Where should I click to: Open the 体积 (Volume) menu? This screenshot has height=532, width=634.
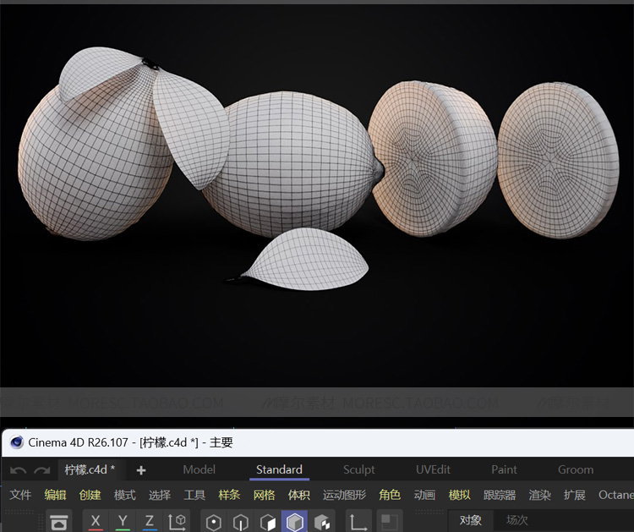click(x=298, y=495)
